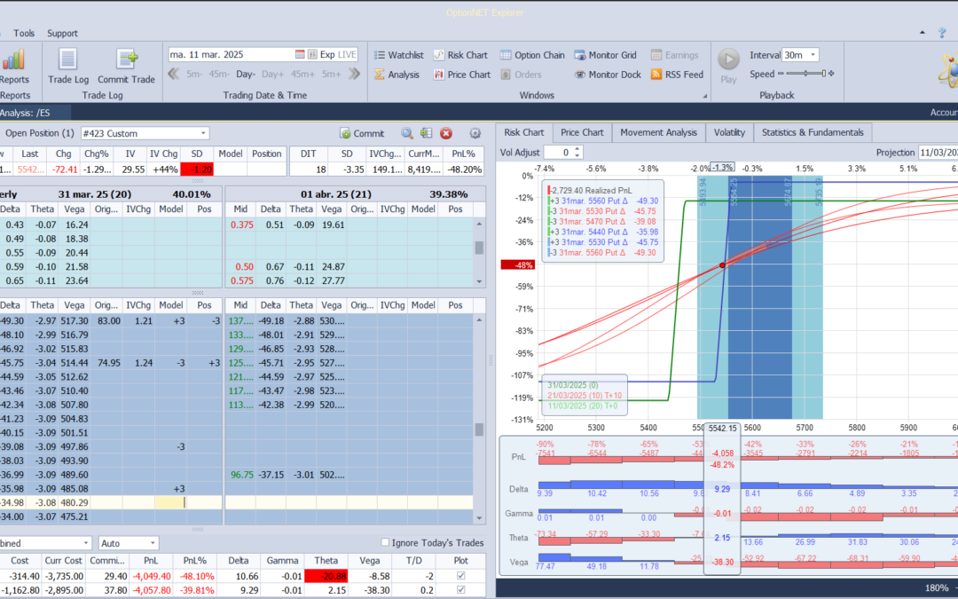
Task: Click the magnifier icon next to Commit
Action: tap(407, 133)
